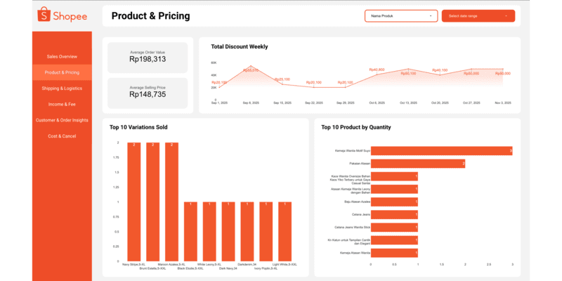This screenshot has height=281, width=562.
Task: Open the Nama Produk dropdown
Action: click(x=400, y=15)
